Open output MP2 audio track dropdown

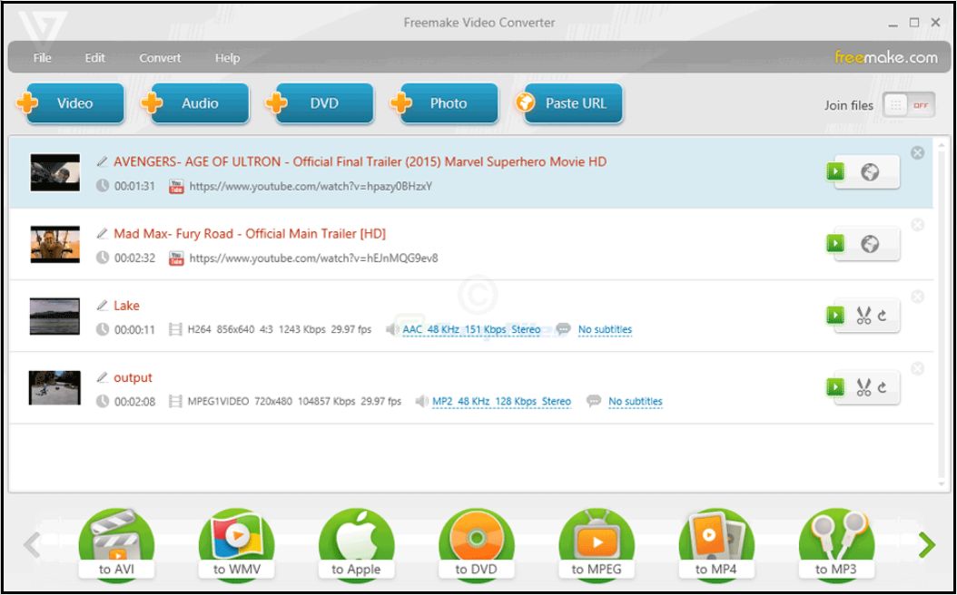[501, 402]
